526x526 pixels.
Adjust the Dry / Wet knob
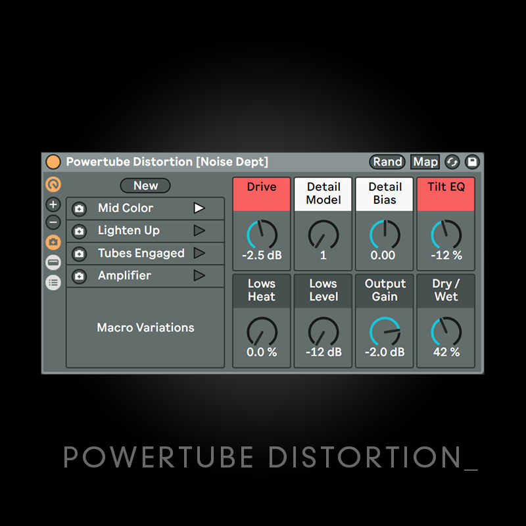(x=446, y=329)
